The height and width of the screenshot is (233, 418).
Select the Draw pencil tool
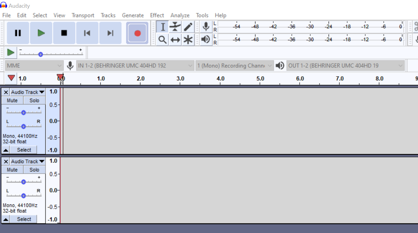188,27
